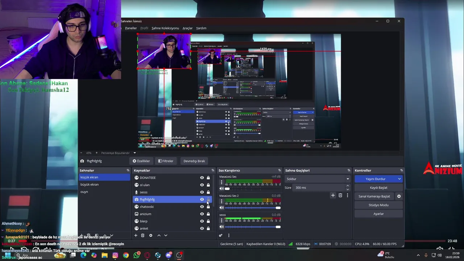Undock the Kaynaklar panel icon

(213, 170)
